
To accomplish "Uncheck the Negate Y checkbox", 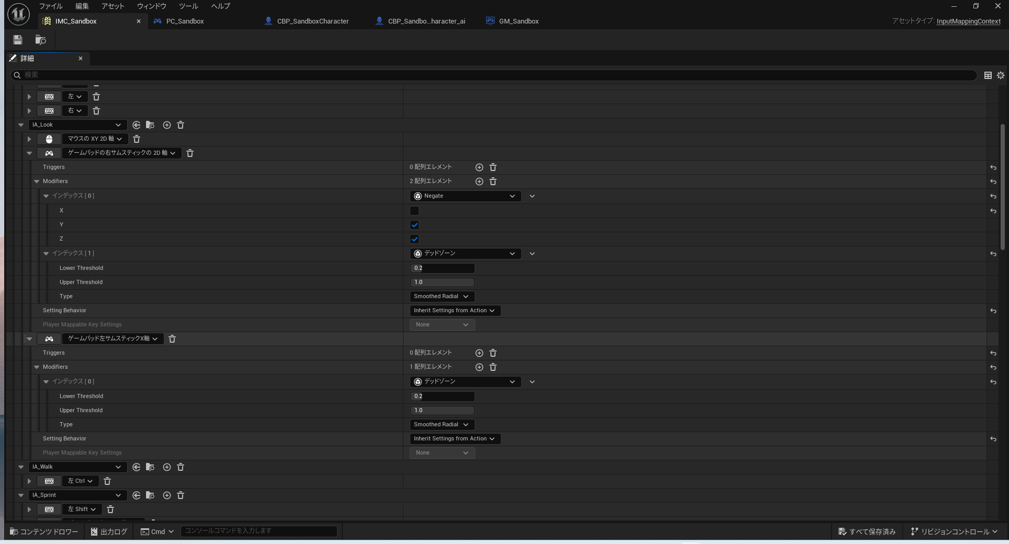I will tap(414, 225).
